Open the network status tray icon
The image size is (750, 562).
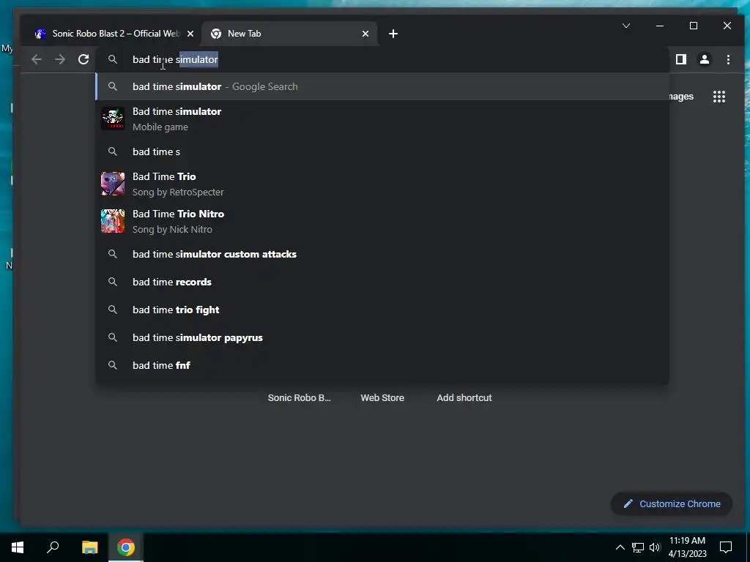click(638, 547)
